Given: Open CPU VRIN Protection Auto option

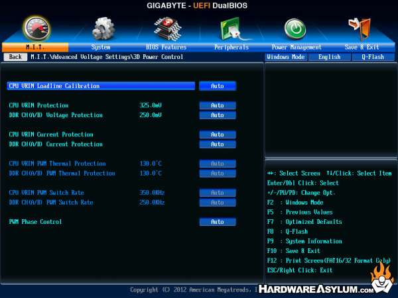Looking at the screenshot, I should point(218,105).
